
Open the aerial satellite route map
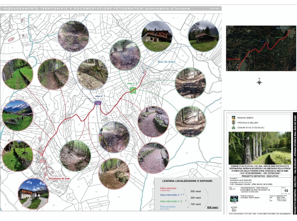(x=261, y=48)
